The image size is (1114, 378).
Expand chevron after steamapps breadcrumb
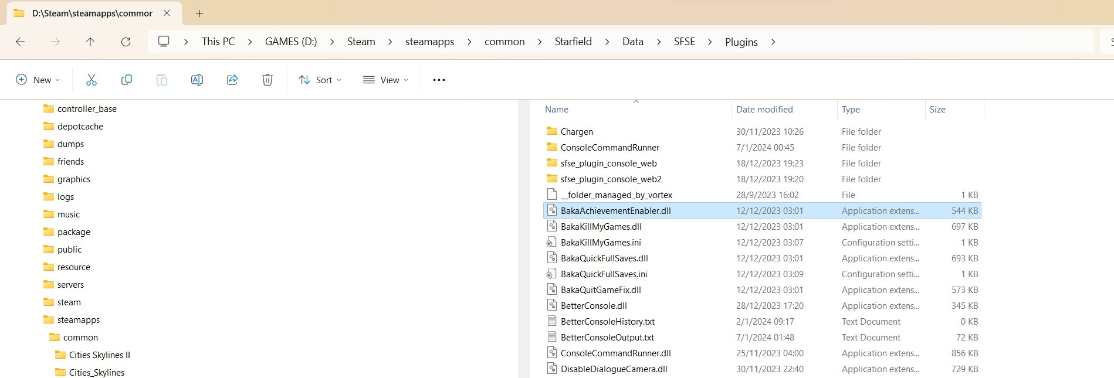click(469, 42)
